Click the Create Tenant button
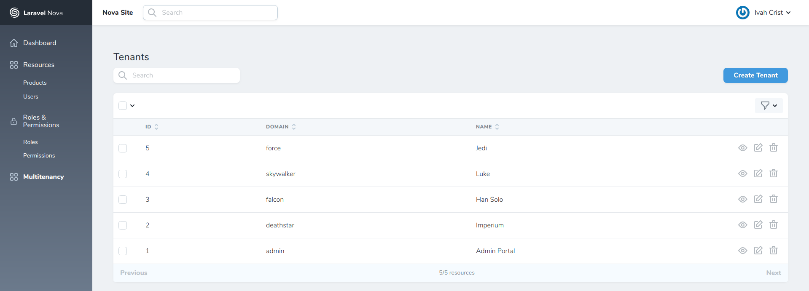 click(x=755, y=75)
